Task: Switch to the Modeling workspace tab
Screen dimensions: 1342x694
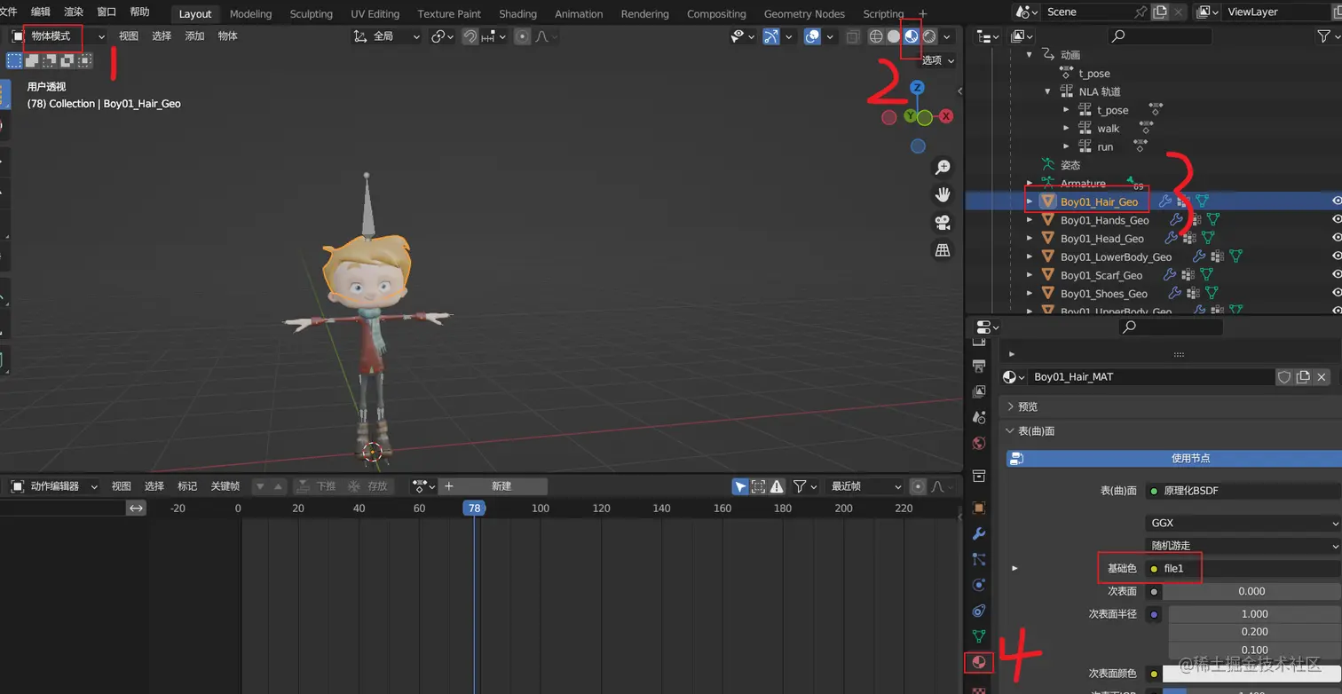Action: tap(250, 14)
